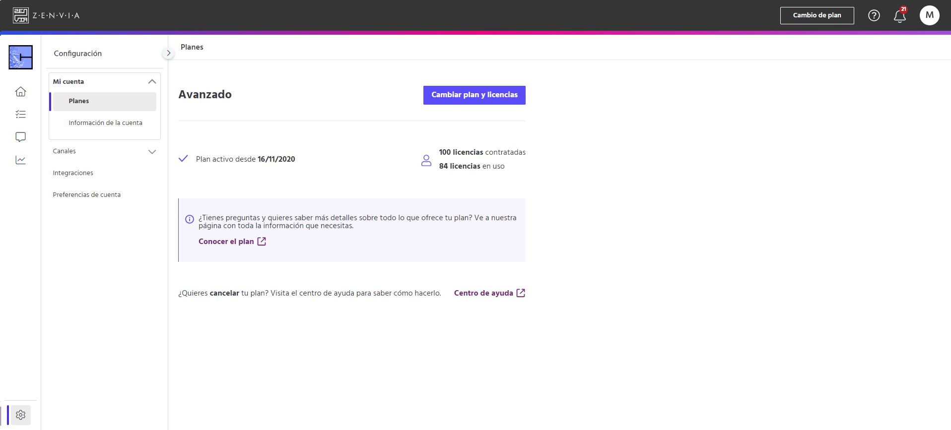This screenshot has height=430, width=951.
Task: Expand the Canales section chevron
Action: 152,151
